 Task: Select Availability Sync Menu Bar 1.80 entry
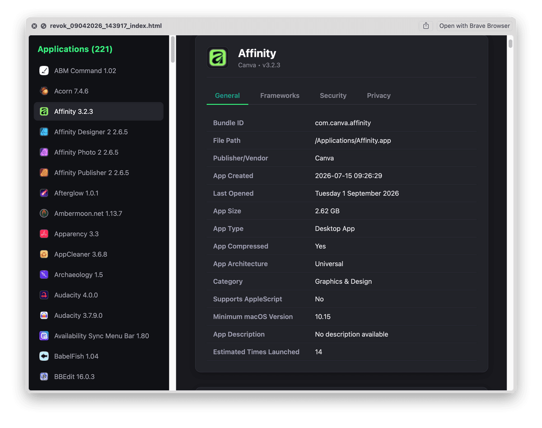(98, 336)
